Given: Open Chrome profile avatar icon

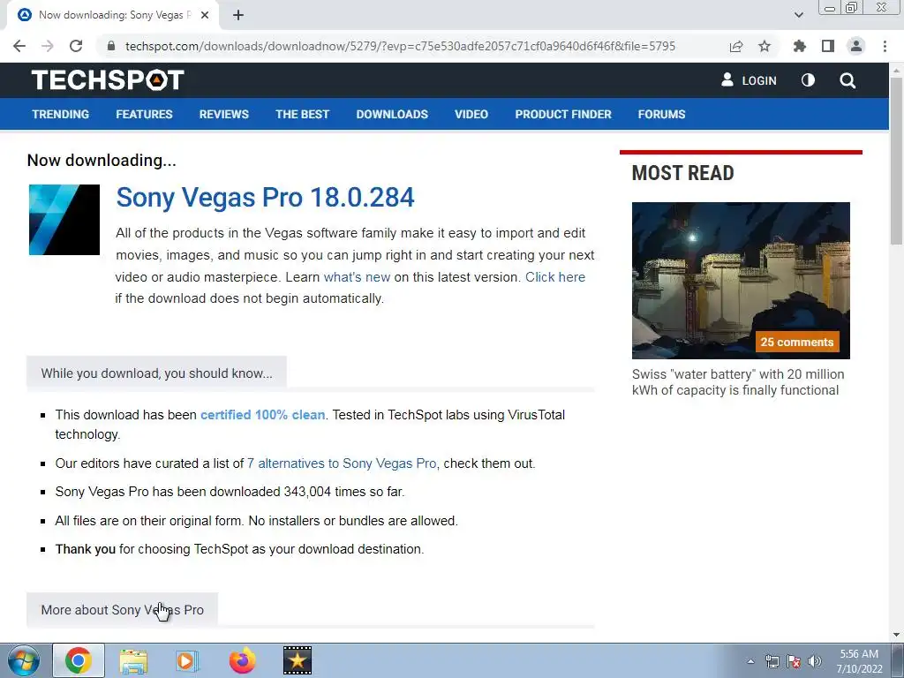Looking at the screenshot, I should coord(856,46).
